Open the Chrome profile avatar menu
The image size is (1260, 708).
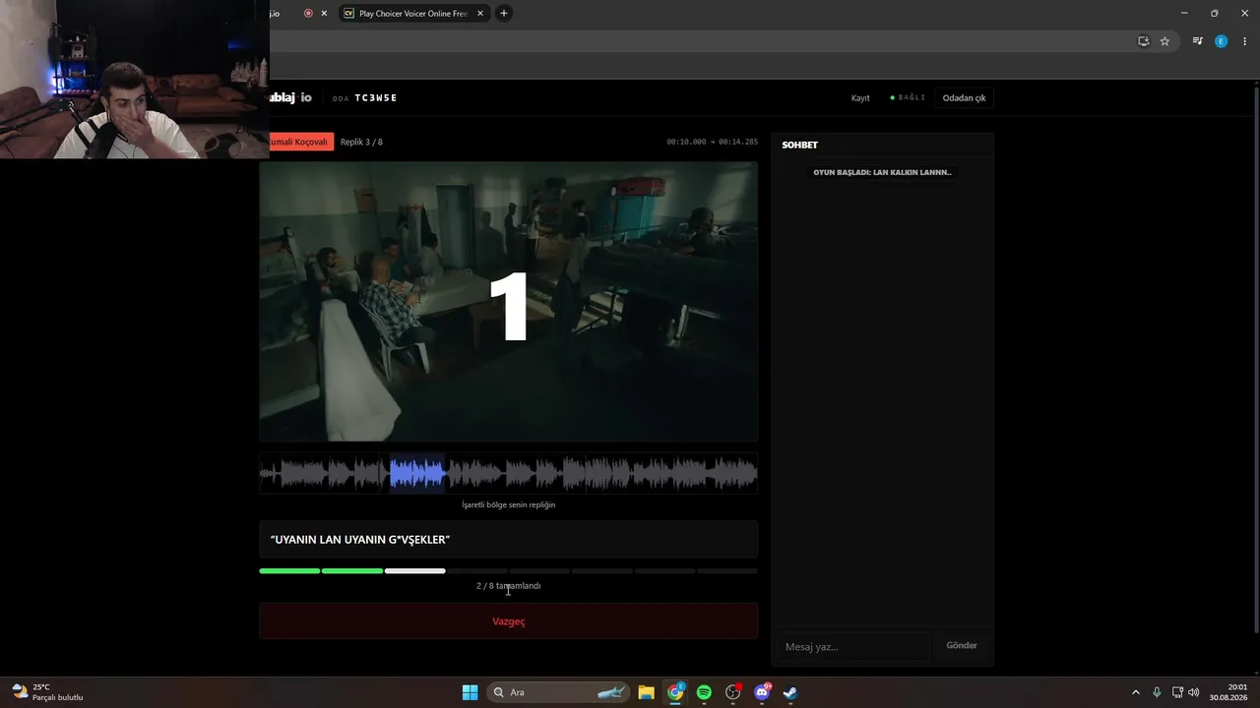pyautogui.click(x=1222, y=41)
